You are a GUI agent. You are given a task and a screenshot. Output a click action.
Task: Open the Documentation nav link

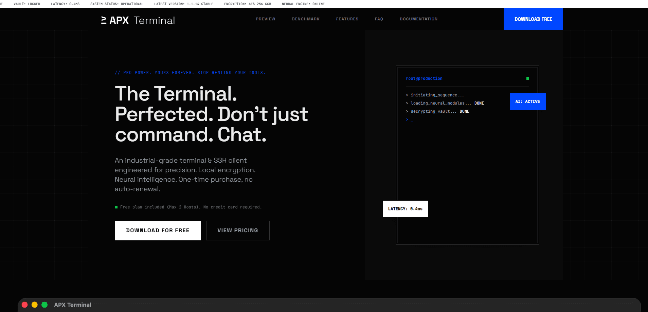[x=418, y=19]
